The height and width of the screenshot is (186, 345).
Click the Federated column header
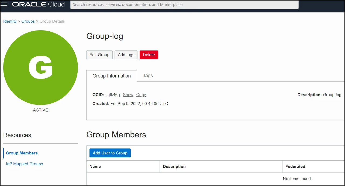295,167
